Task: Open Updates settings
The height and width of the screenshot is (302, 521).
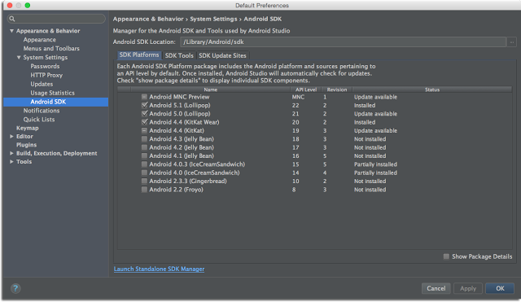Action: coord(42,84)
